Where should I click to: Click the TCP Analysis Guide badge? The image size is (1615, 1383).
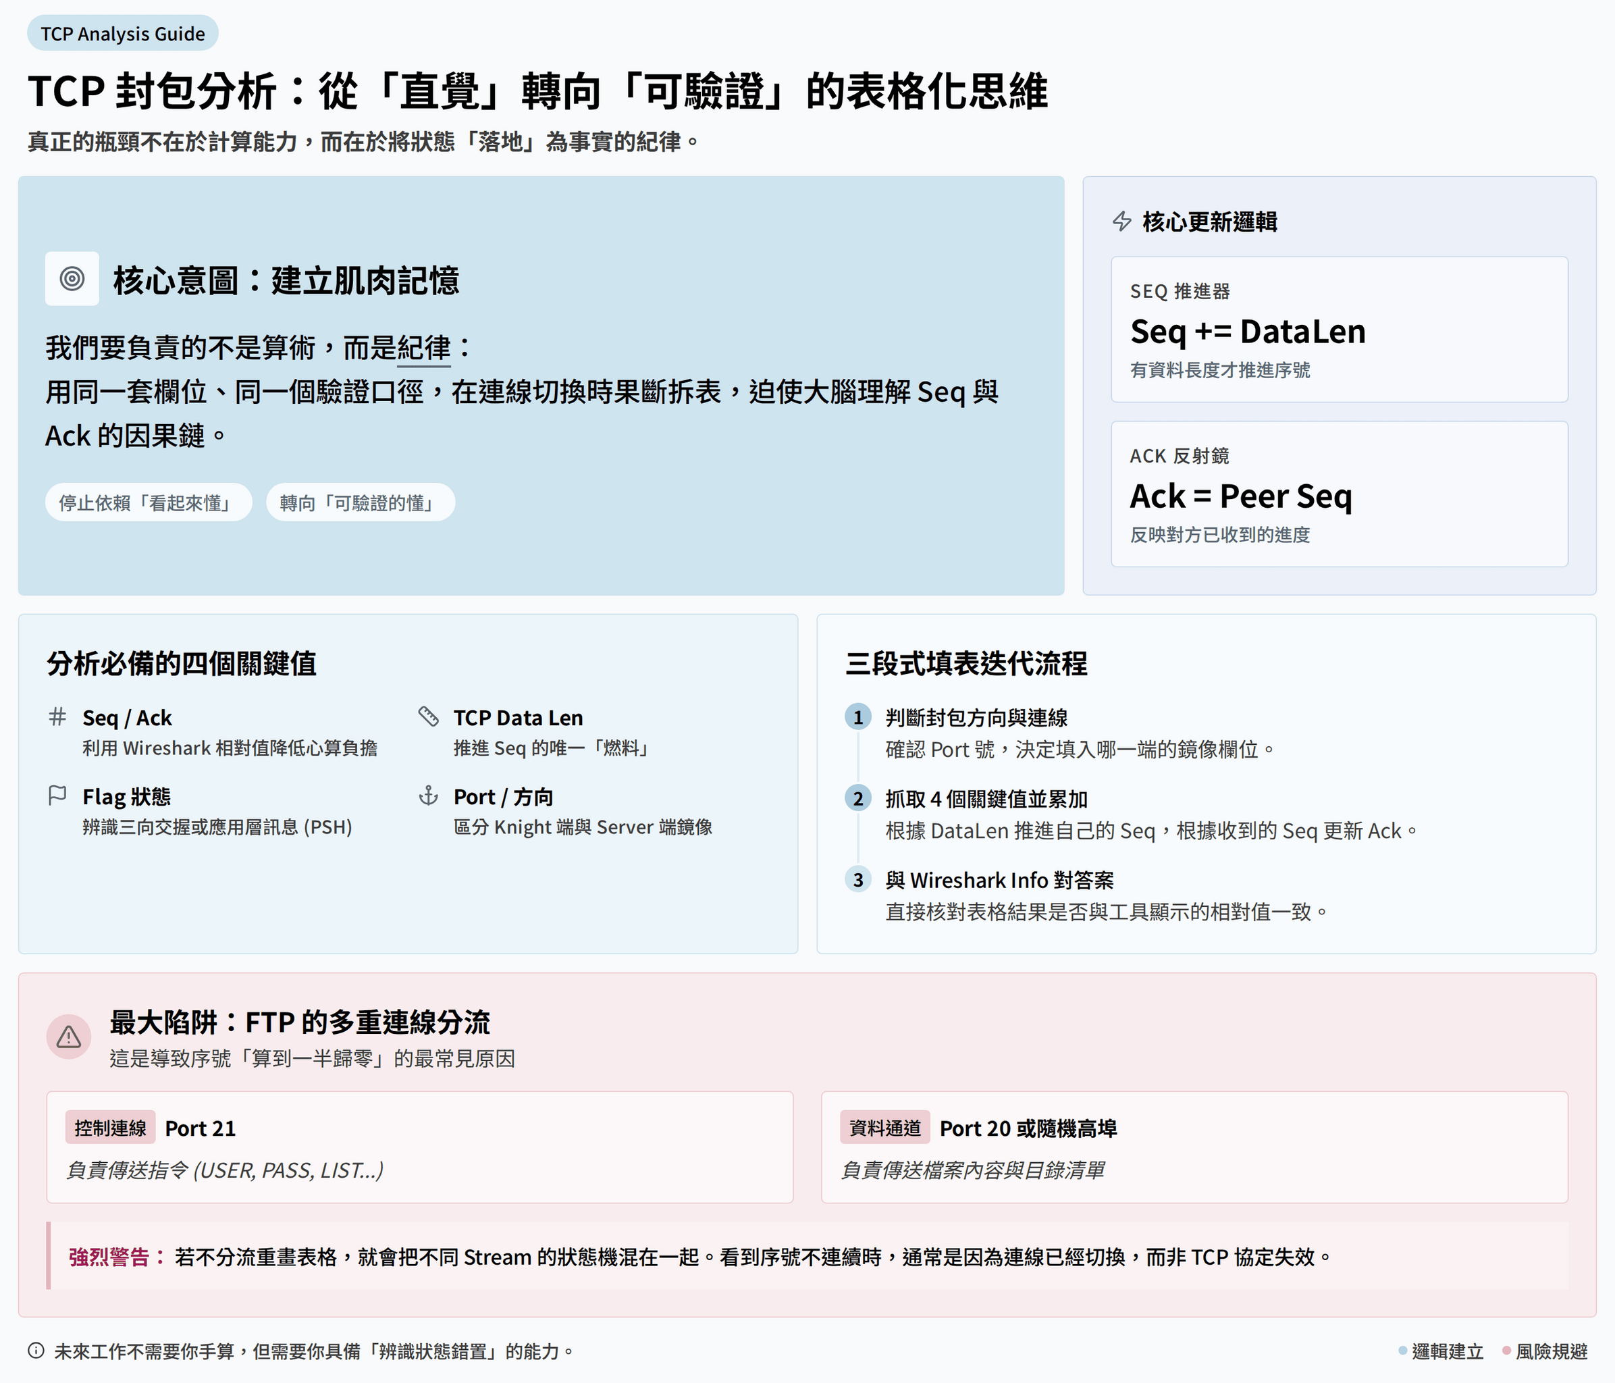click(122, 34)
